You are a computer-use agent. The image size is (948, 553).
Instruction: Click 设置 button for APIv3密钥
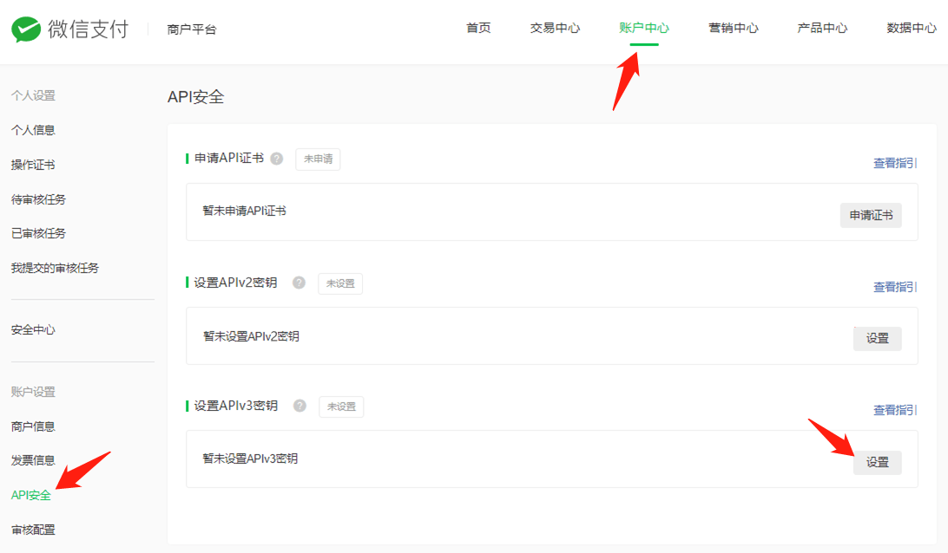pyautogui.click(x=877, y=463)
